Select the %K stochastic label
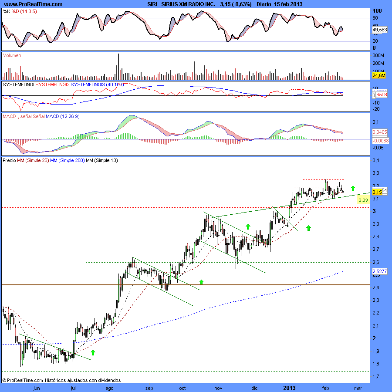This screenshot has height=392, width=392. 7,11
